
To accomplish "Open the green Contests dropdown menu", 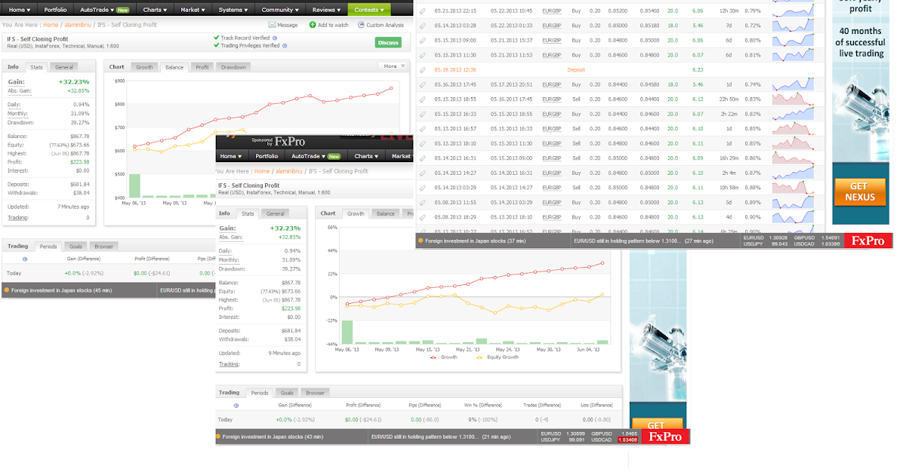I will pyautogui.click(x=369, y=10).
